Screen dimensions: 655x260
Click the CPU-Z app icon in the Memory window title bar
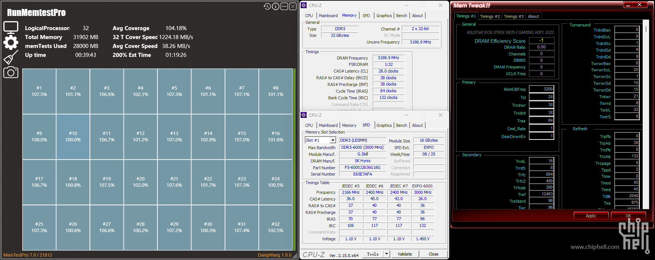coord(304,5)
